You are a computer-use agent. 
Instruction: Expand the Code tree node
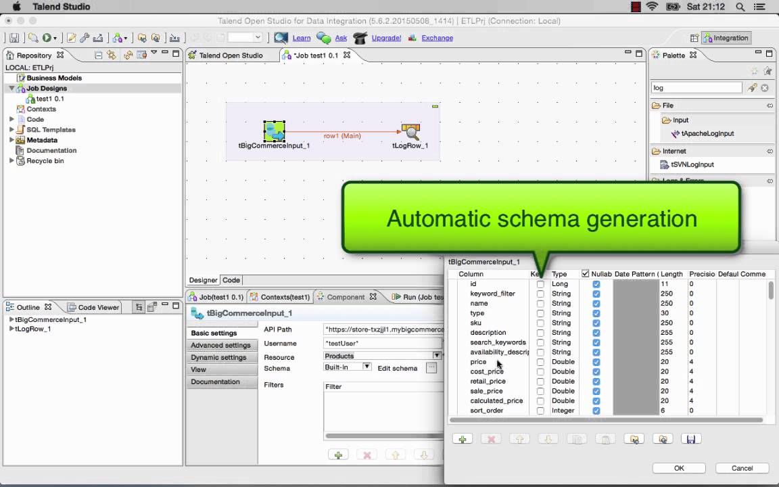[x=11, y=119]
